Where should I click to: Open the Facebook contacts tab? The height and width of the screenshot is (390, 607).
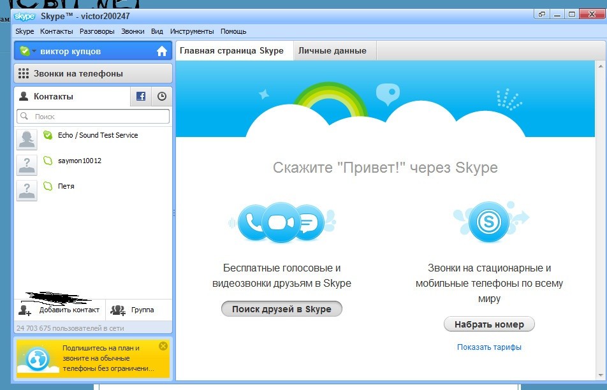point(140,96)
